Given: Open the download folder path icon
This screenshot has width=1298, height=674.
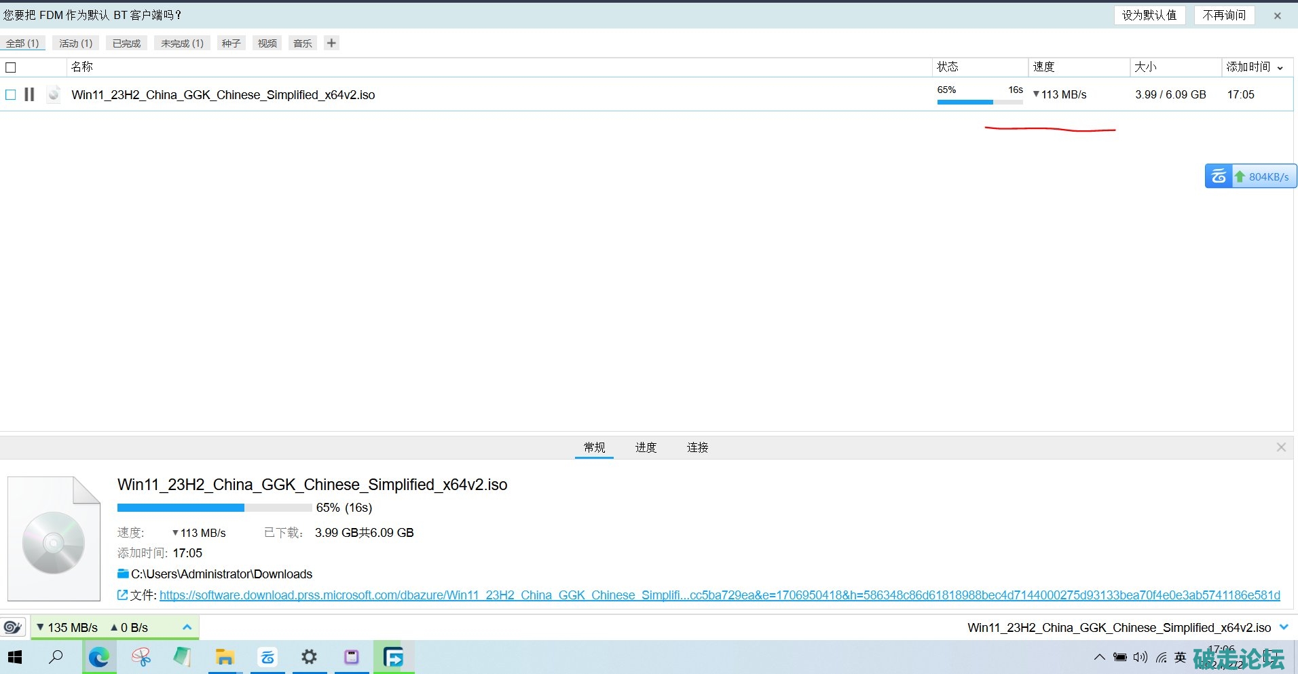Looking at the screenshot, I should [123, 574].
